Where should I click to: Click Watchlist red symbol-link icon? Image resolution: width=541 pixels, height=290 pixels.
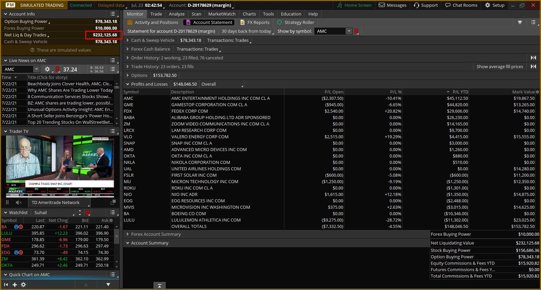[x=88, y=212]
